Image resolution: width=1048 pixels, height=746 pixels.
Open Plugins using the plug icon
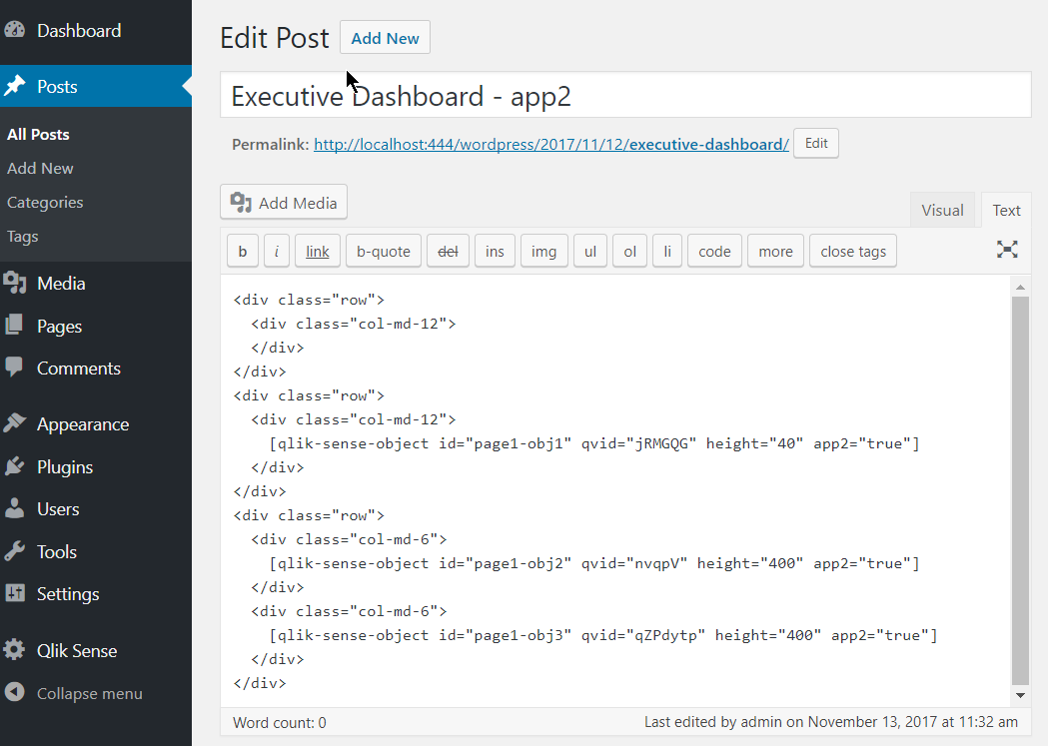15,466
